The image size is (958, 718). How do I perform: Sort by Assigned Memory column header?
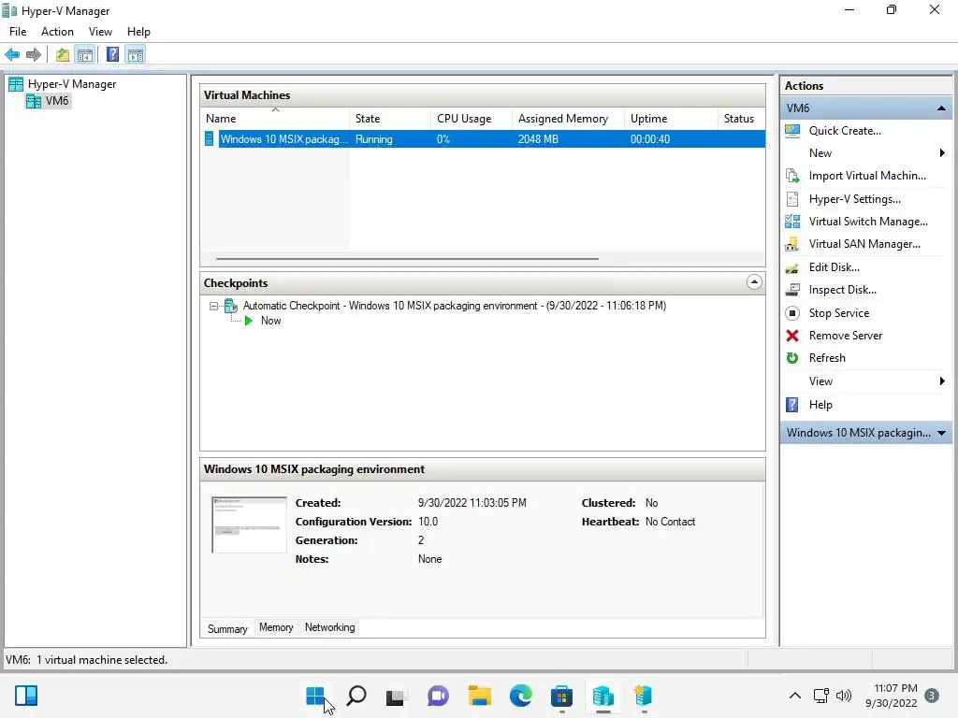coord(568,119)
